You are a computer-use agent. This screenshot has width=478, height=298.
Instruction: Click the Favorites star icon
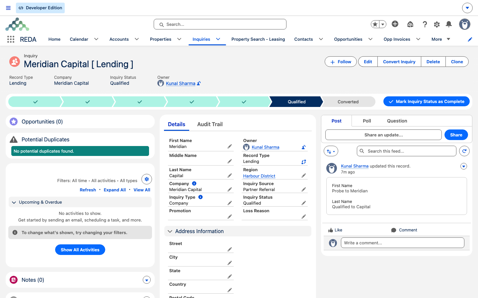pos(375,24)
